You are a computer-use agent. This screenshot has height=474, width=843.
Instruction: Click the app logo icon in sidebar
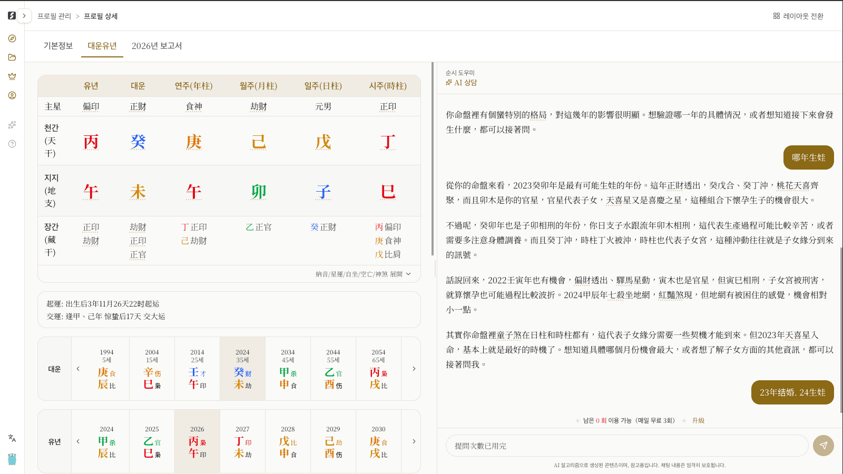tap(12, 16)
